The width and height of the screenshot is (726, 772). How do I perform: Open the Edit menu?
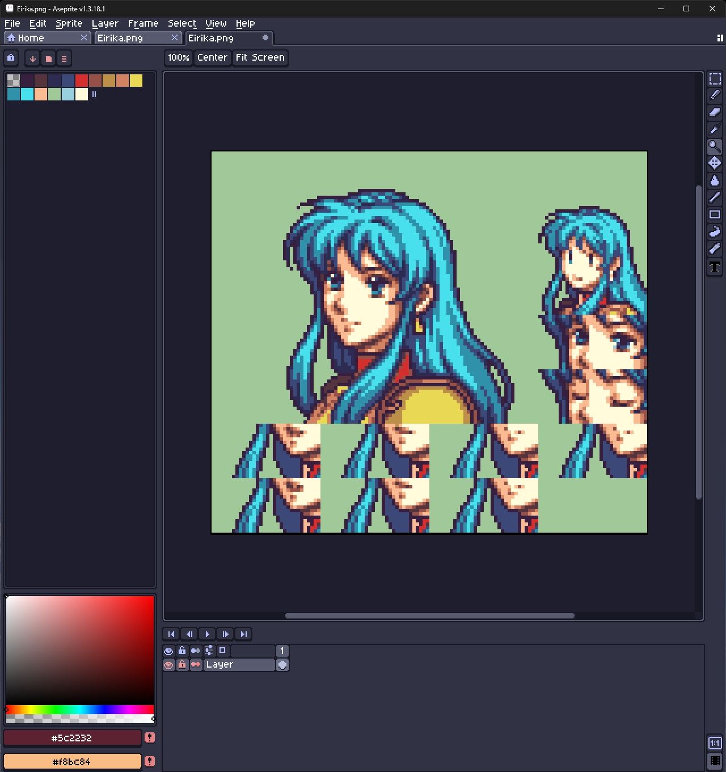[x=38, y=23]
